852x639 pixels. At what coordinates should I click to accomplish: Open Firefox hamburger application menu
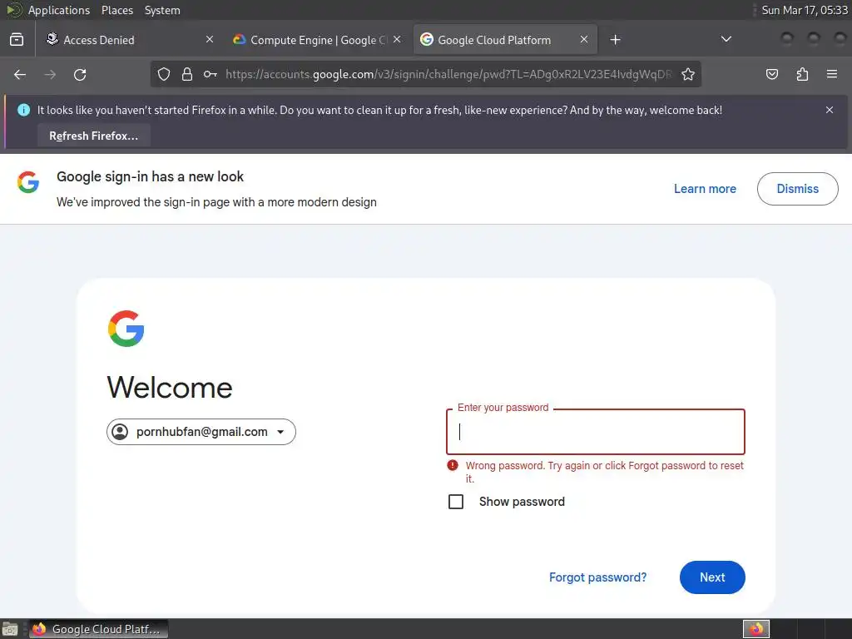click(x=832, y=74)
